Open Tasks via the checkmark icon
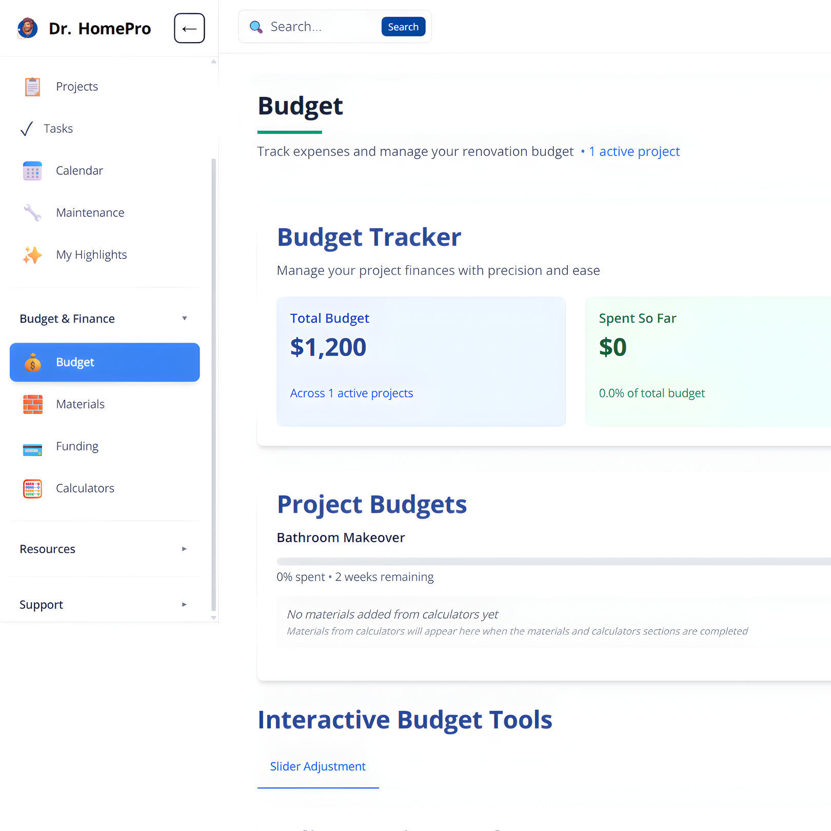831x831 pixels. (27, 129)
